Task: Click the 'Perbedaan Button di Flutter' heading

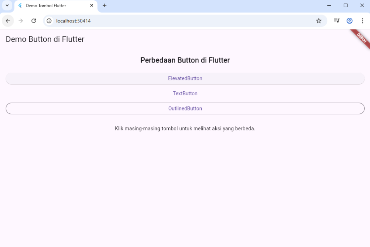Action: tap(185, 60)
